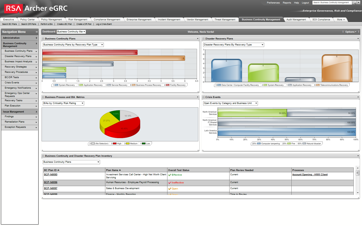Click Telecommunications Recovery orange legend swatch
This screenshot has width=362, height=226.
(318, 85)
